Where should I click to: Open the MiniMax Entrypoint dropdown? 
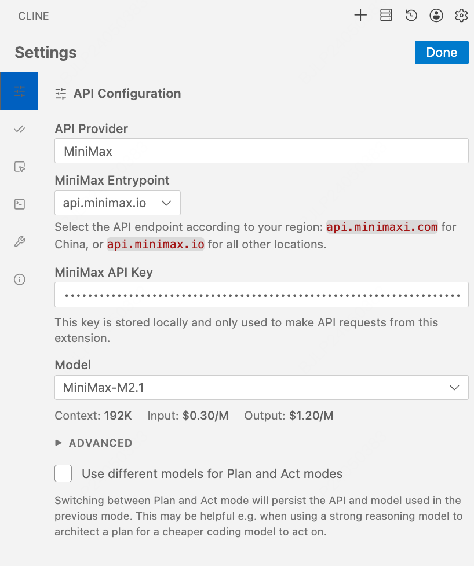pyautogui.click(x=118, y=203)
